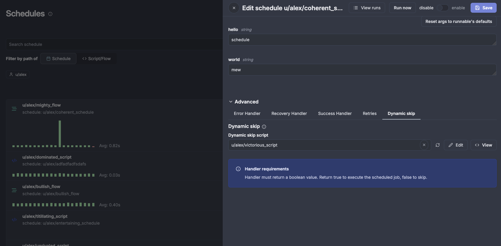Image resolution: width=501 pixels, height=246 pixels.
Task: Close the Edit schedule panel
Action: pos(234,8)
